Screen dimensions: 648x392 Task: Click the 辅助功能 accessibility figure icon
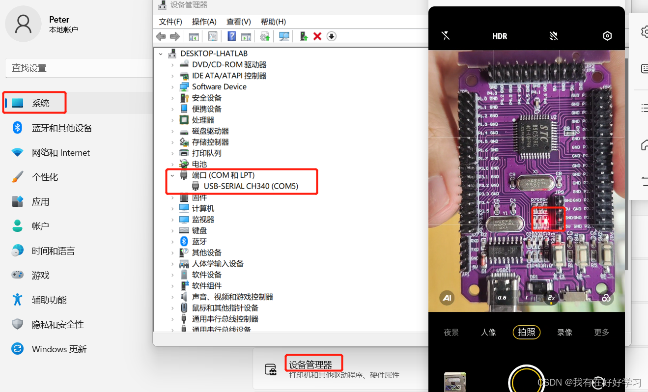(x=18, y=300)
